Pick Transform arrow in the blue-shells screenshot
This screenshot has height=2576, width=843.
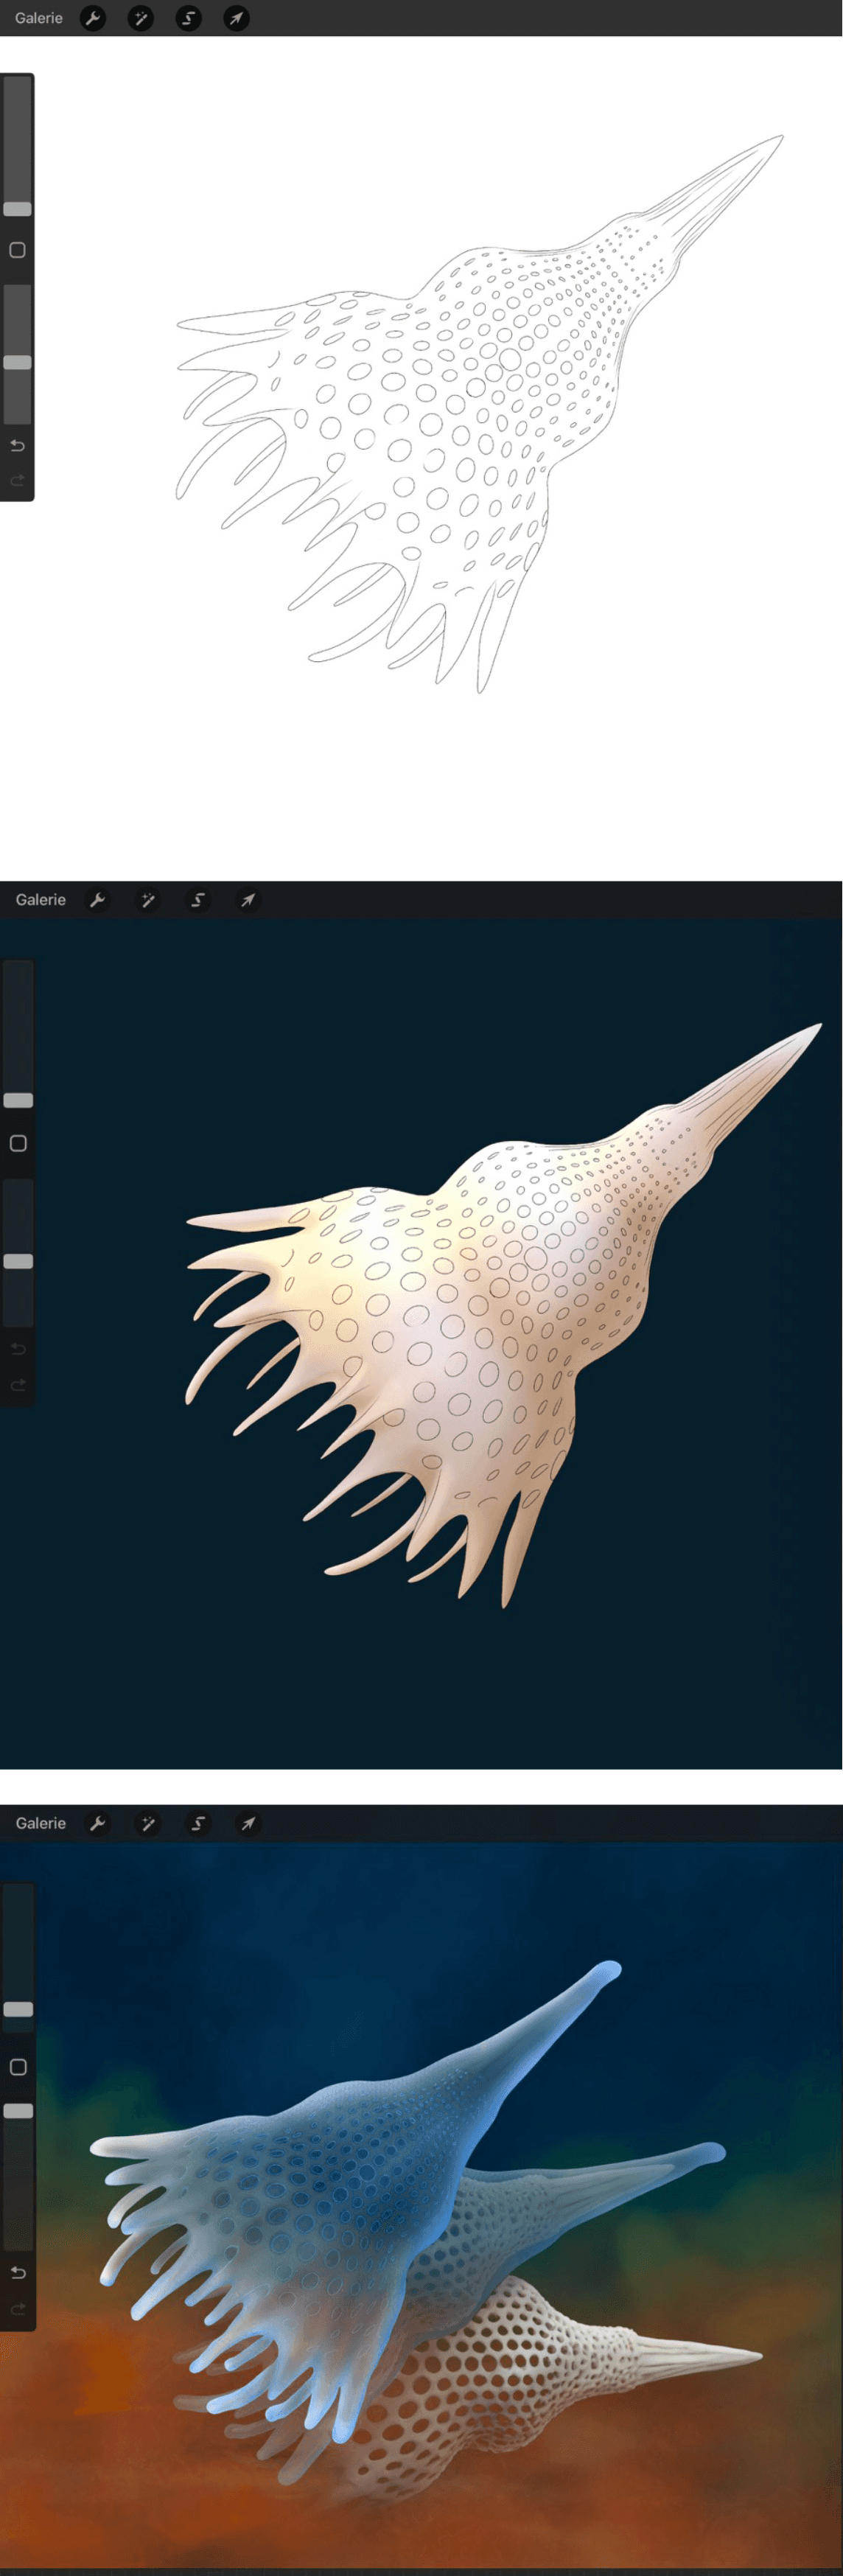(248, 1823)
